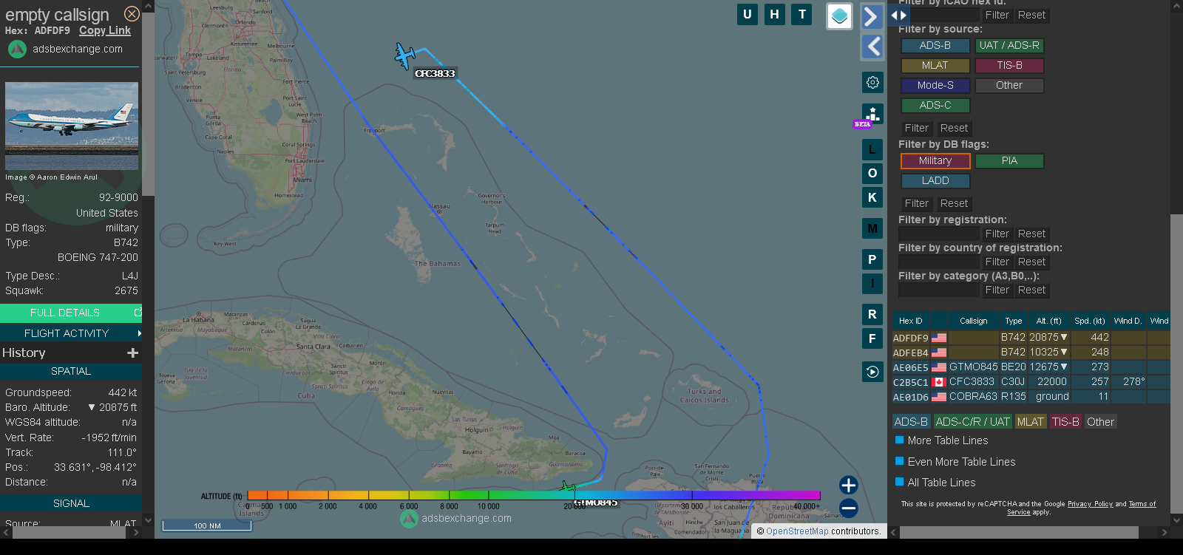Toggle the M map button

(x=872, y=228)
